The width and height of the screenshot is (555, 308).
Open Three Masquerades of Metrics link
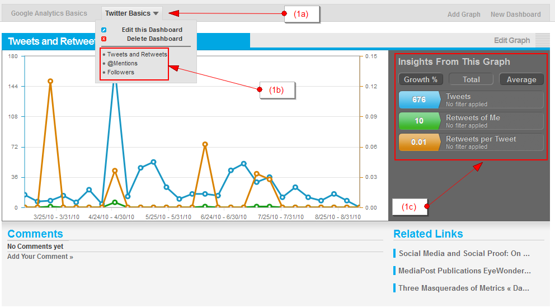click(x=464, y=288)
